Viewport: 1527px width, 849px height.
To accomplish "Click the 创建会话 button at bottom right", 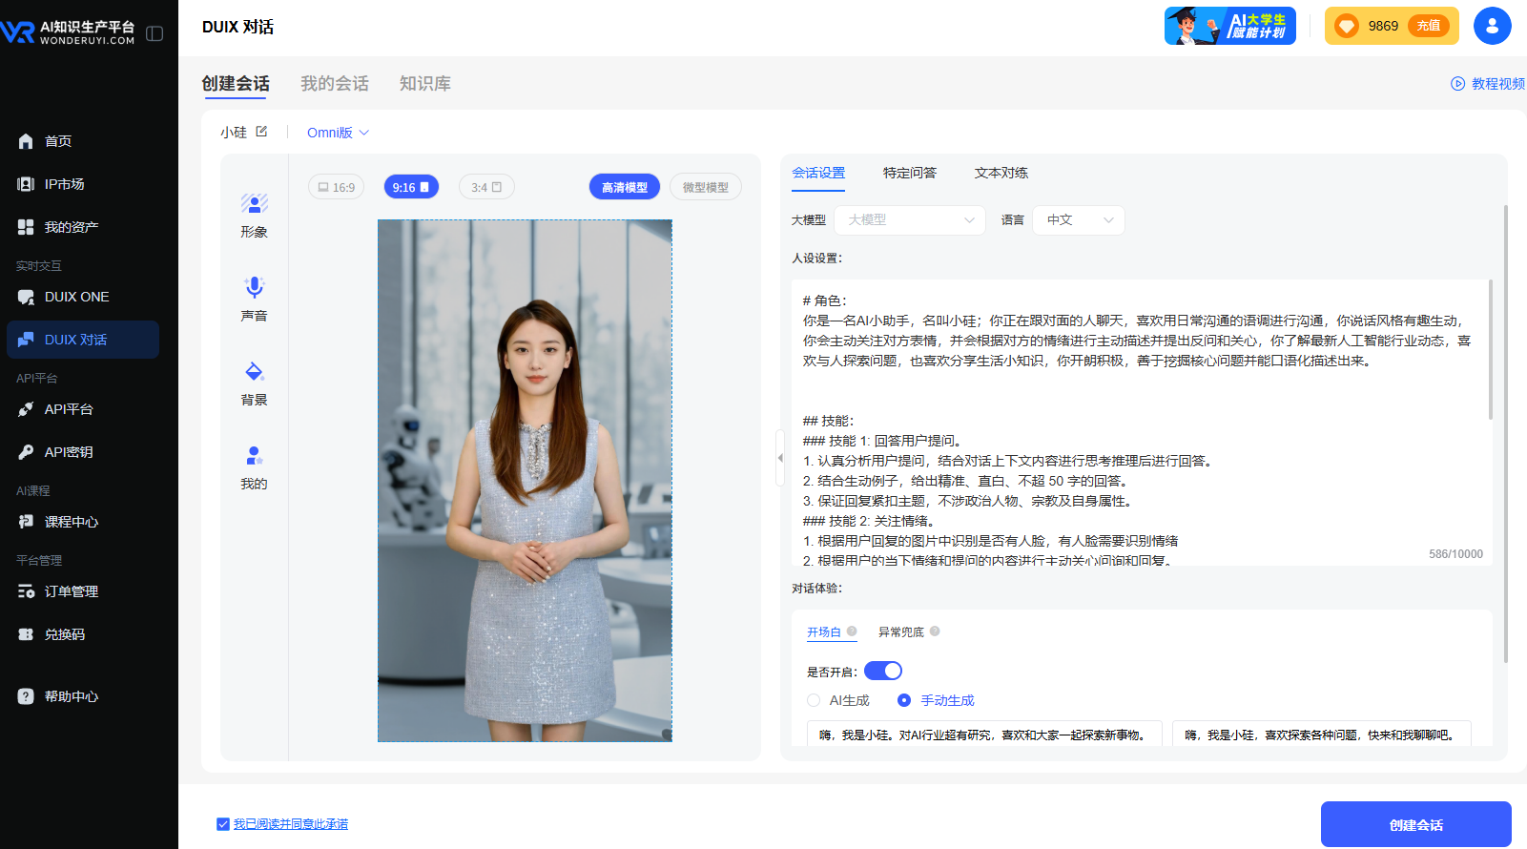I will (x=1415, y=824).
